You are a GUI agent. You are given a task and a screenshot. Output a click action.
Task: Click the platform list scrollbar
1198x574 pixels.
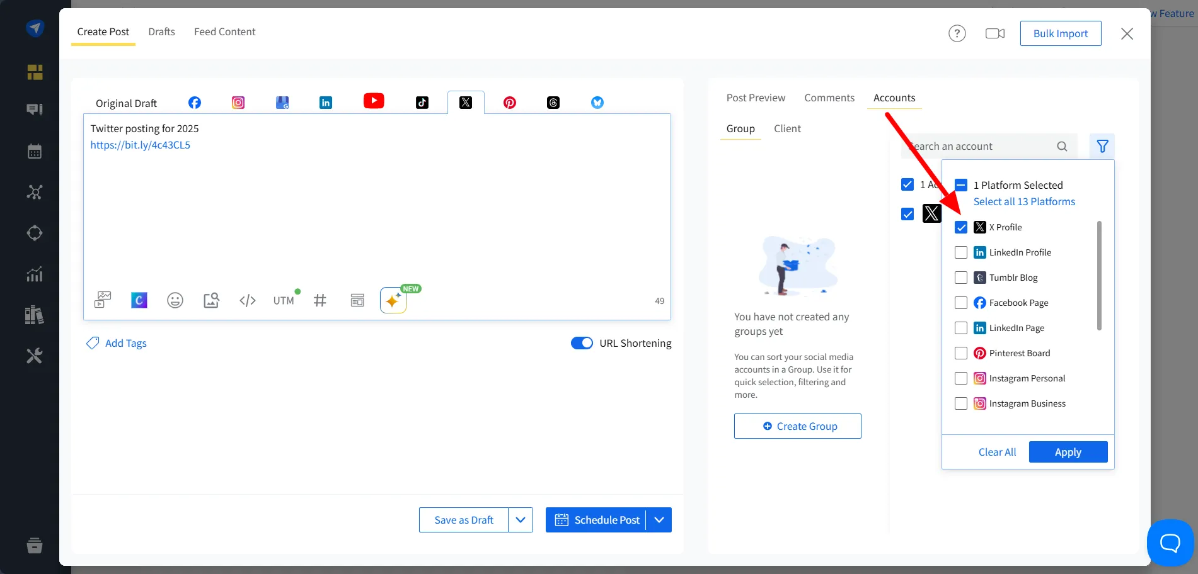(x=1099, y=276)
